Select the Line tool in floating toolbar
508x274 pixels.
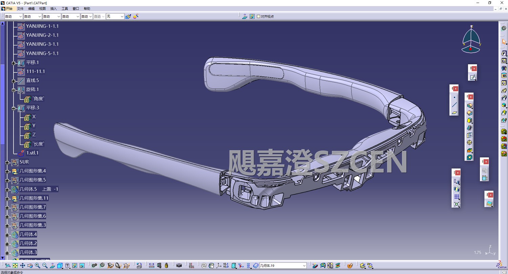pos(454,105)
